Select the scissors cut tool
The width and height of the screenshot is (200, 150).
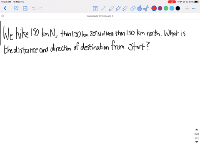146,8
